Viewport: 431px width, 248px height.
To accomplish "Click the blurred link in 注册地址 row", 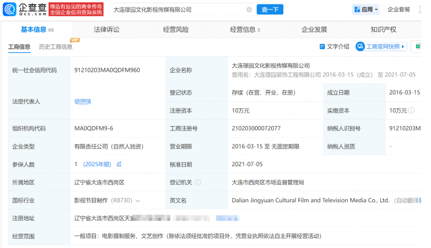I will pos(228,218).
